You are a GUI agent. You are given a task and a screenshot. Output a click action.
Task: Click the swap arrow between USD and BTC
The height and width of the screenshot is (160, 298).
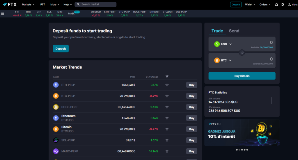point(242,53)
